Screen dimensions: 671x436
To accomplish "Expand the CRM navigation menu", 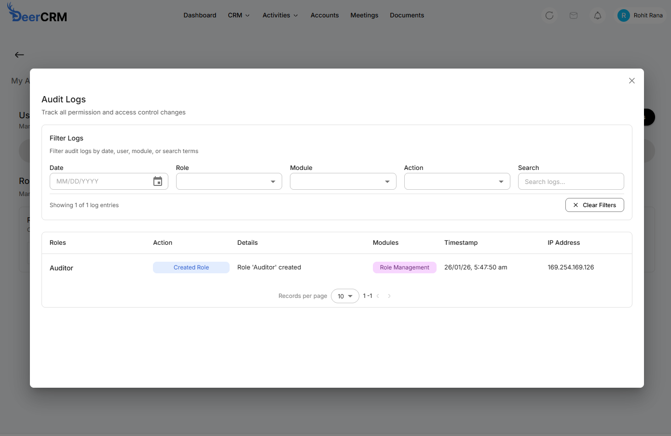I will tap(238, 15).
